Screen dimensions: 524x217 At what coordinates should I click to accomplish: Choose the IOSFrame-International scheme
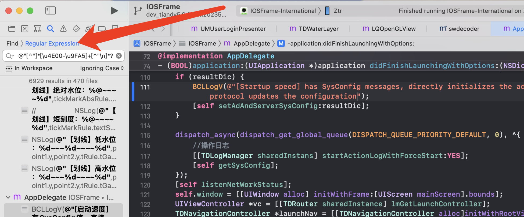278,11
